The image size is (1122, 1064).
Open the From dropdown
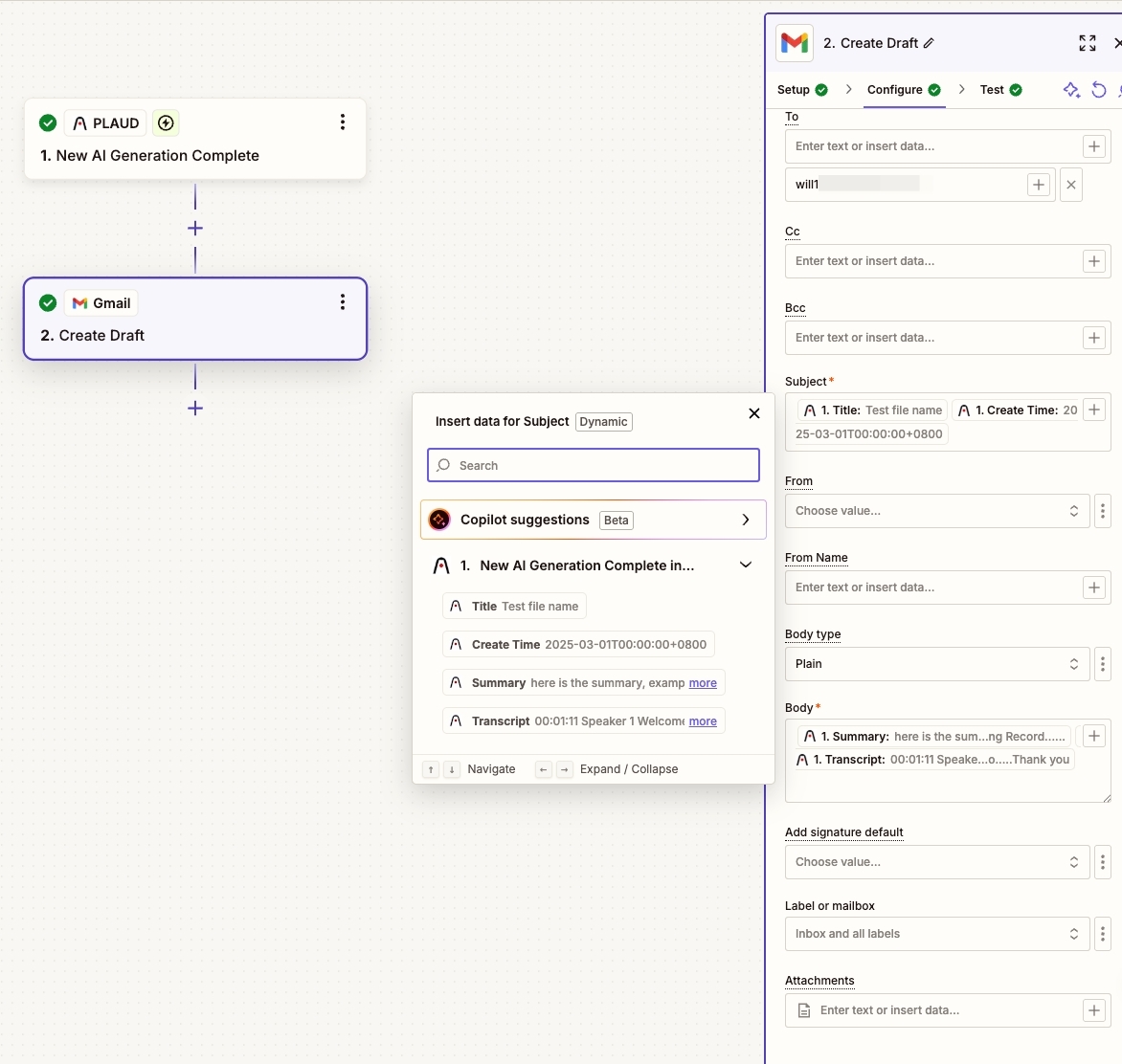(x=937, y=511)
